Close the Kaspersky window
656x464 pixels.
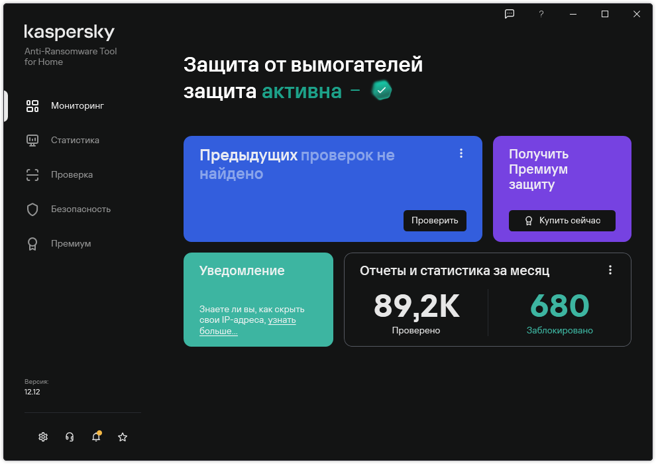tap(637, 14)
